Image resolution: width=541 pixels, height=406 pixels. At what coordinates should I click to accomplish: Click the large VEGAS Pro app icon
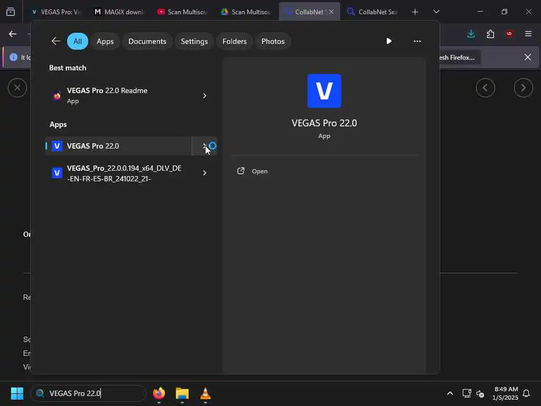click(x=324, y=91)
